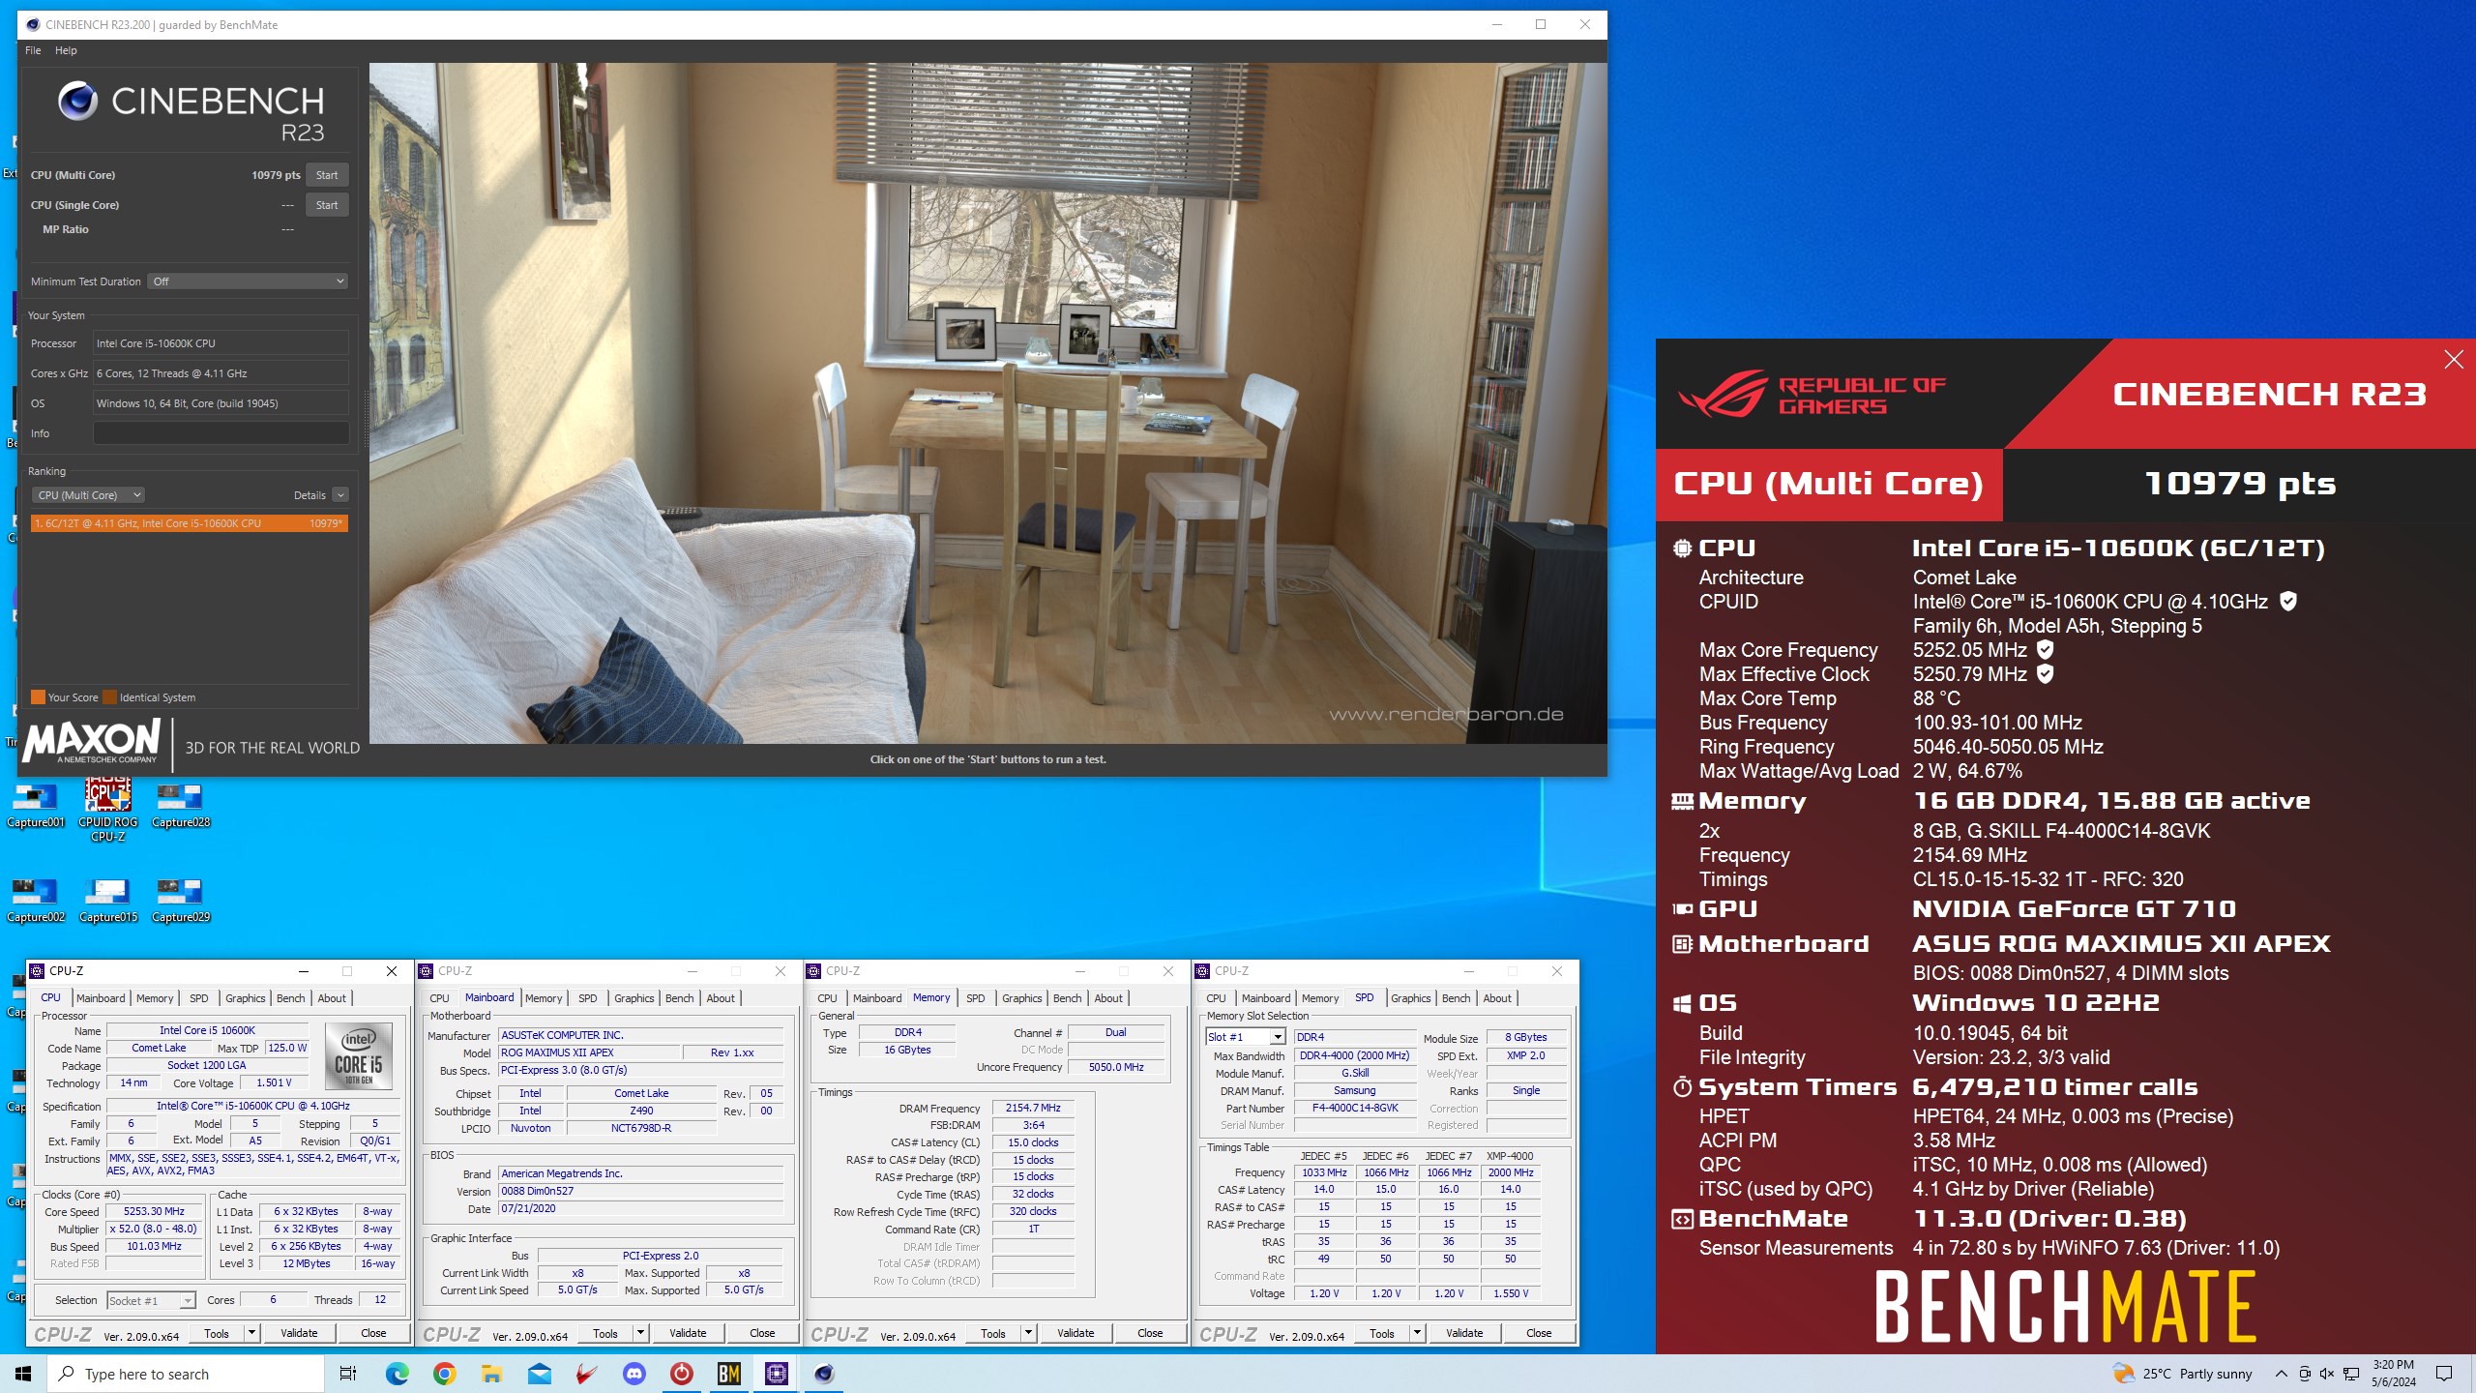This screenshot has height=1393, width=2476.
Task: Select the Capture002 desktop icon
Action: point(36,901)
